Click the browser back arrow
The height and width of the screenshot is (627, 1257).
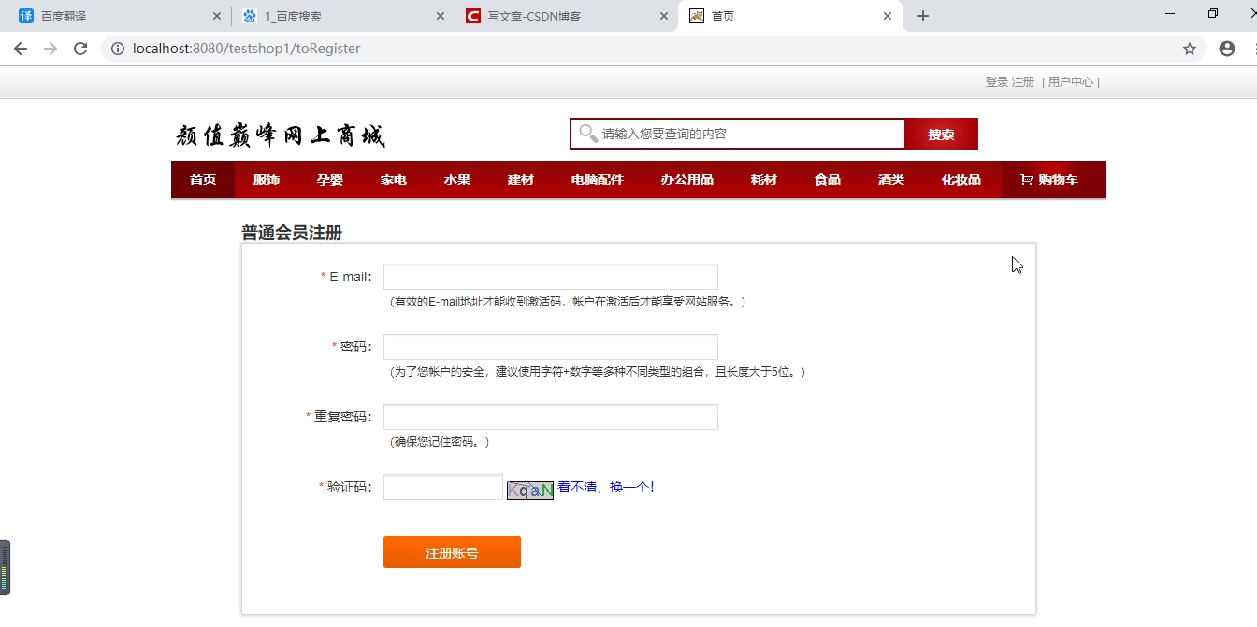click(21, 49)
